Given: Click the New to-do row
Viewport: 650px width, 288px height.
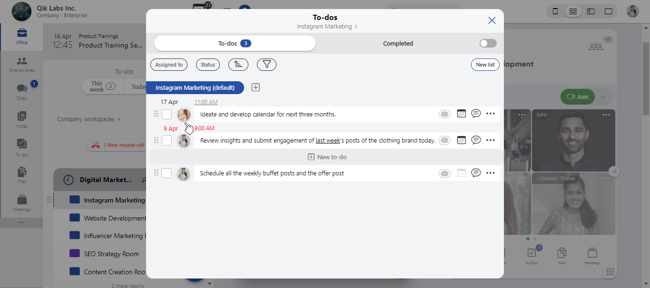Looking at the screenshot, I should click(x=327, y=156).
